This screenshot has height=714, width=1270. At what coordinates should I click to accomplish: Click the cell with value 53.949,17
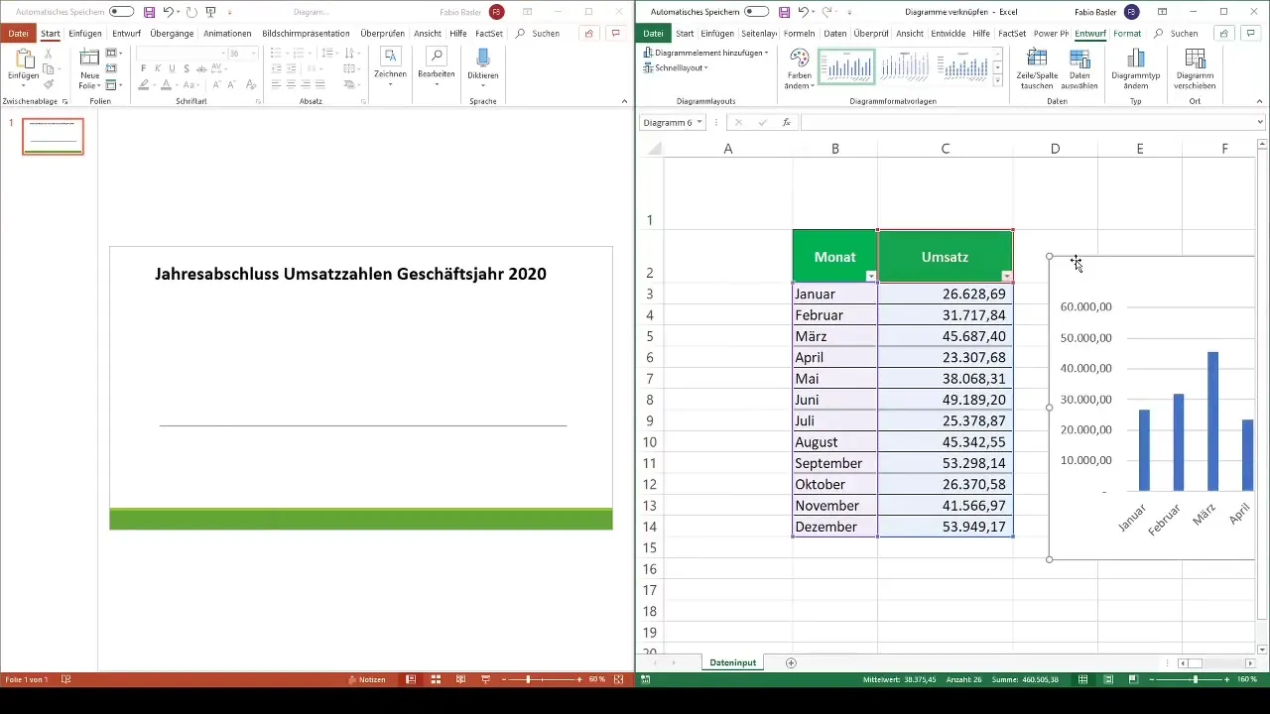(946, 527)
